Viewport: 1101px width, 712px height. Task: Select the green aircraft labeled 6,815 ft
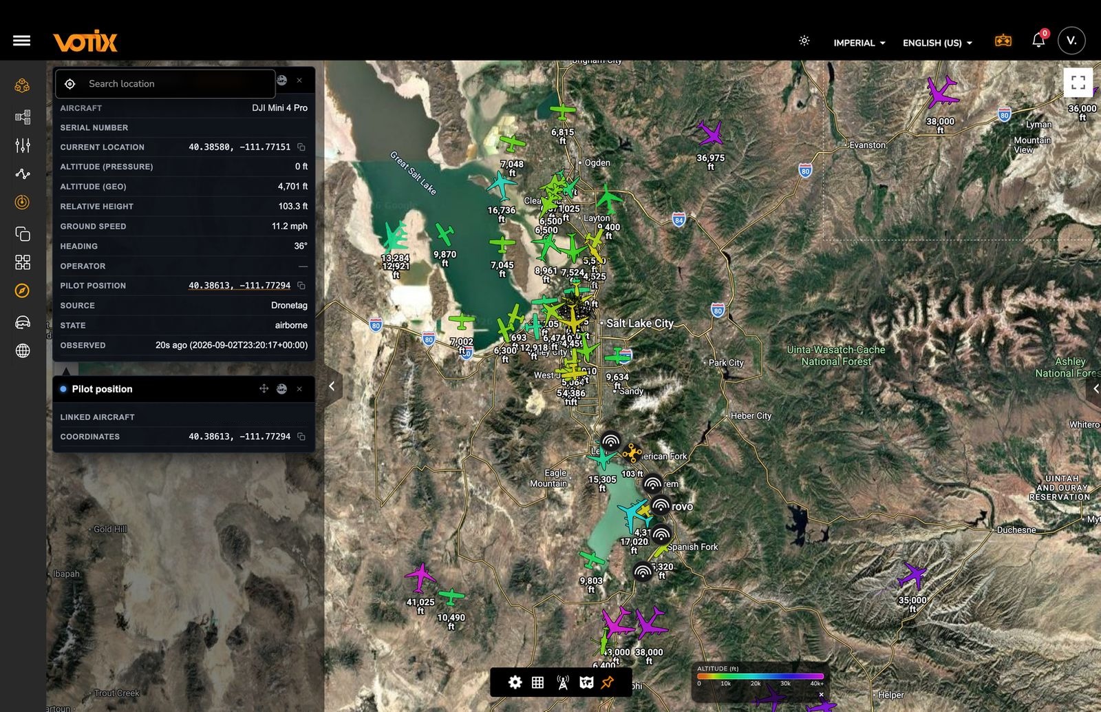(x=562, y=111)
